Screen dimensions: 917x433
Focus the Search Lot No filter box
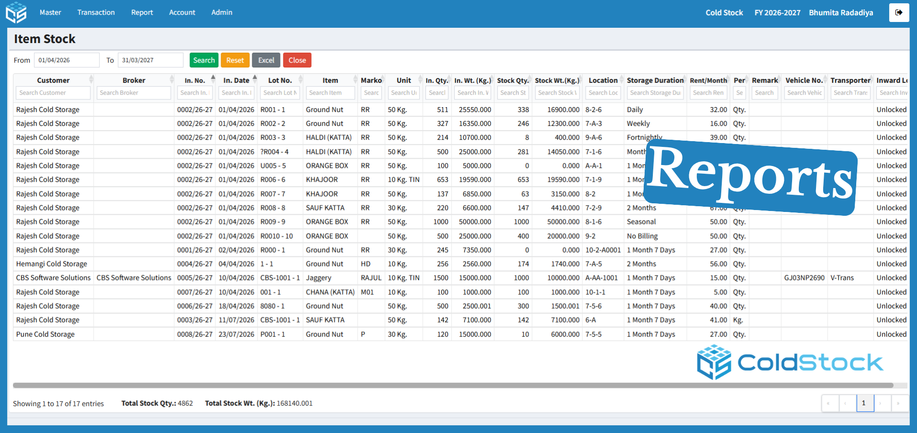click(280, 93)
